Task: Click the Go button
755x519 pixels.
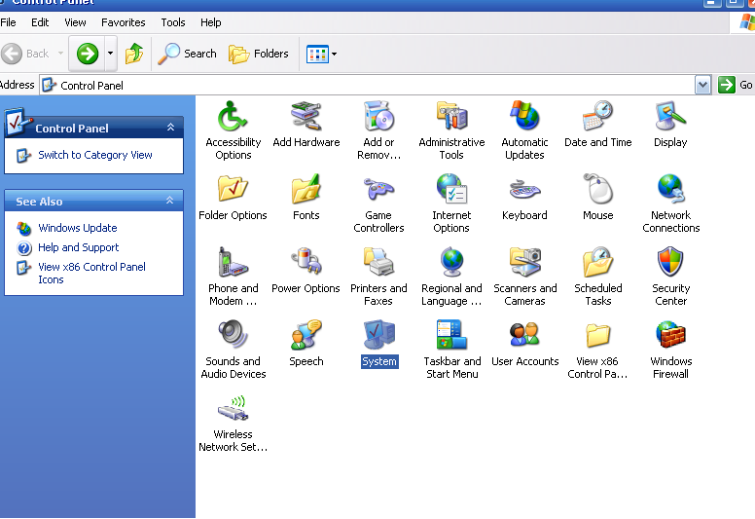Action: [735, 86]
